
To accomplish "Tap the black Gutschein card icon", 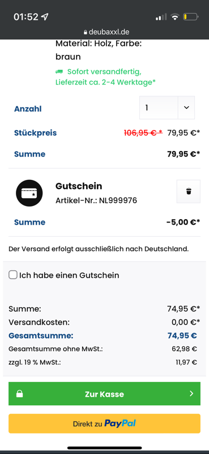I will click(x=29, y=193).
